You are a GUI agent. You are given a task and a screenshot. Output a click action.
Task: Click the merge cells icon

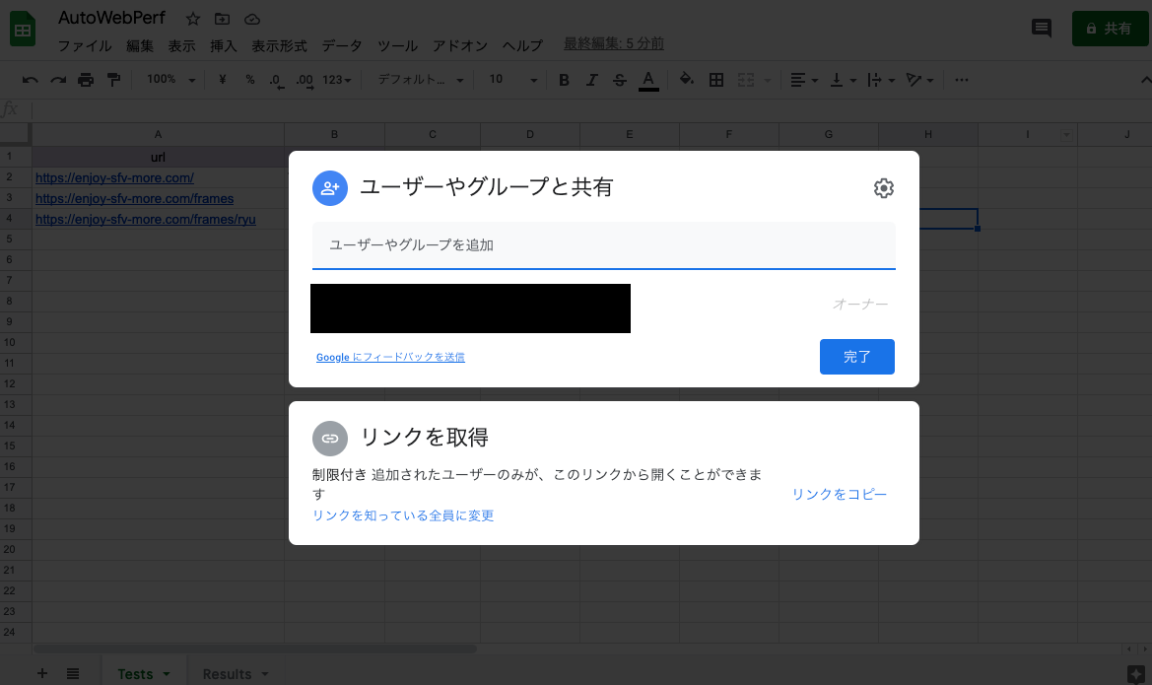pyautogui.click(x=746, y=80)
